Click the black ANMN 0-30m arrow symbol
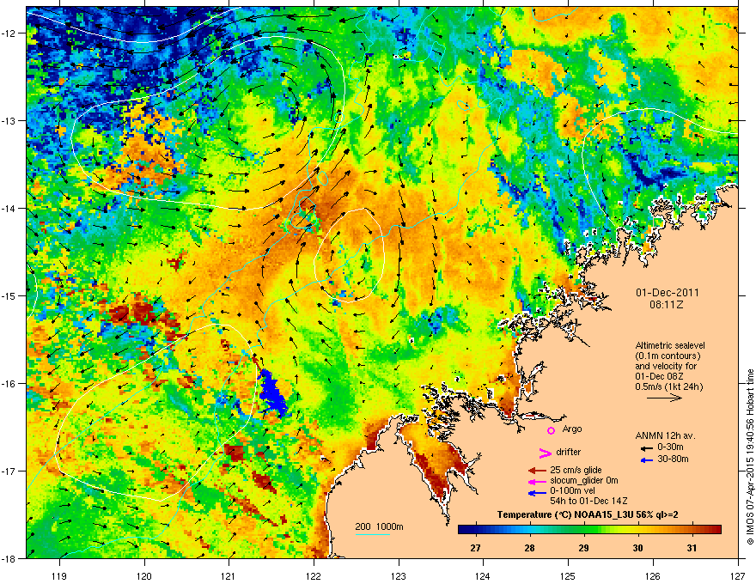Screen dimensions: 756x584 pos(647,448)
